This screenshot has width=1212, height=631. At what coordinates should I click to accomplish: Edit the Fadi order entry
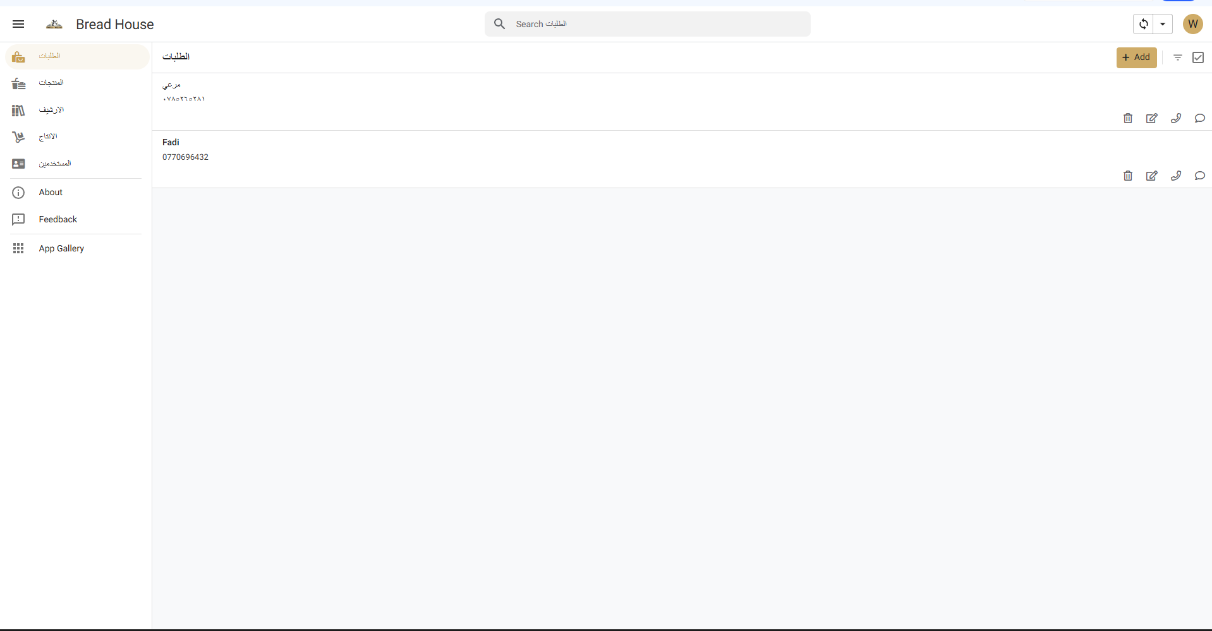[x=1152, y=176]
